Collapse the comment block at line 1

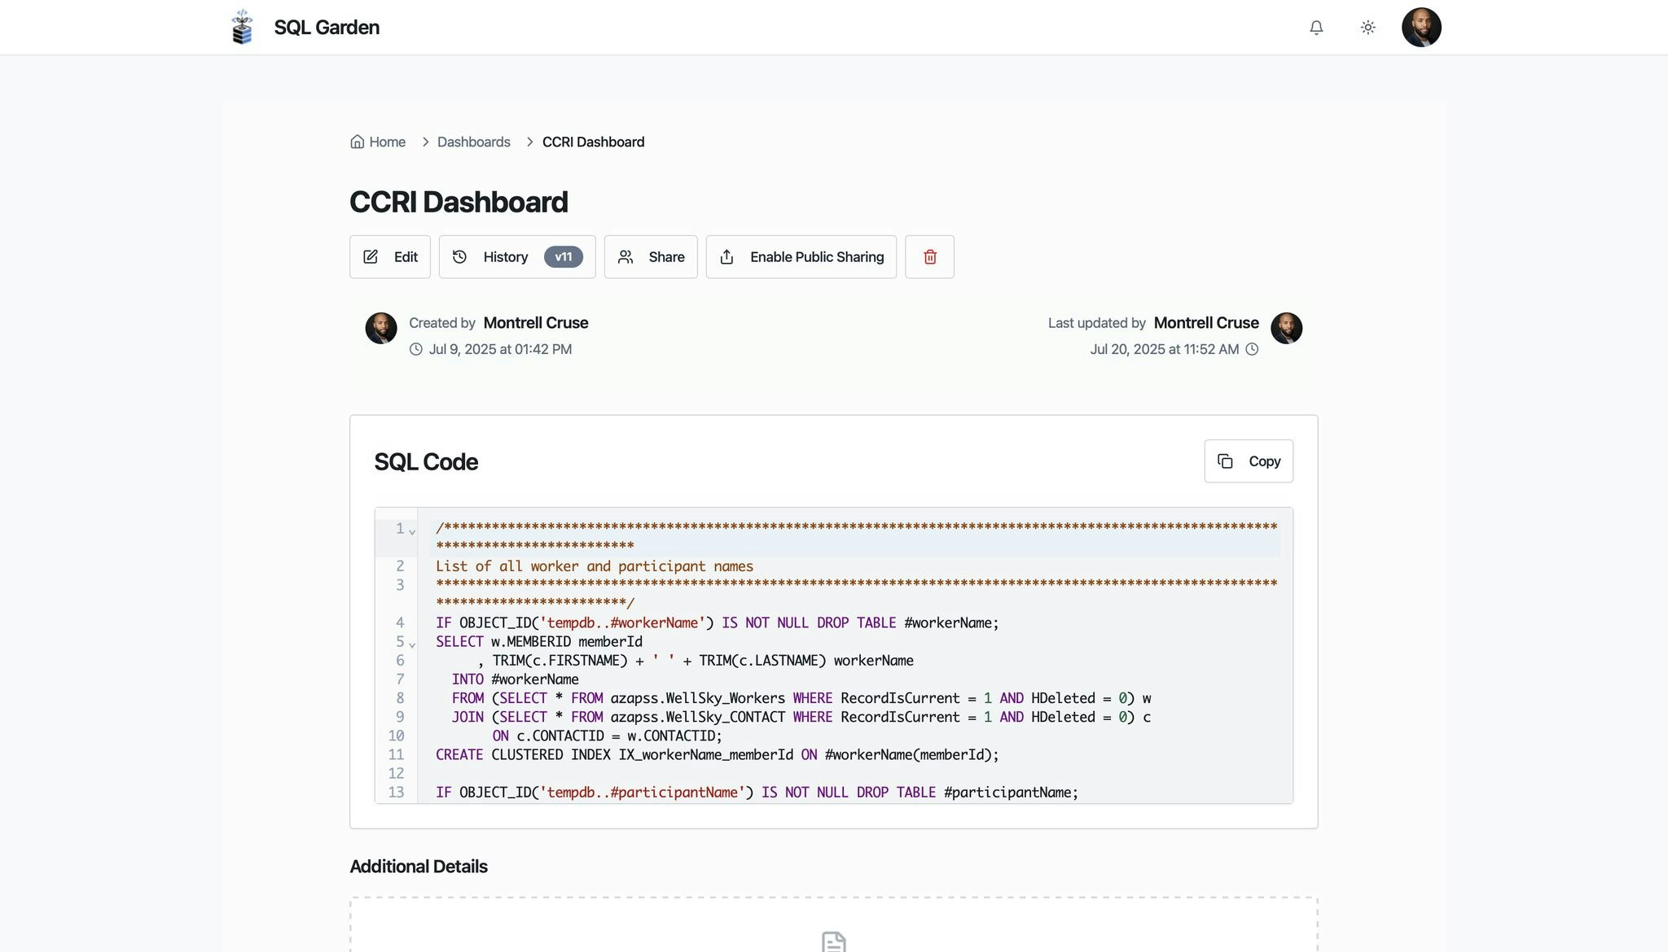pos(412,531)
